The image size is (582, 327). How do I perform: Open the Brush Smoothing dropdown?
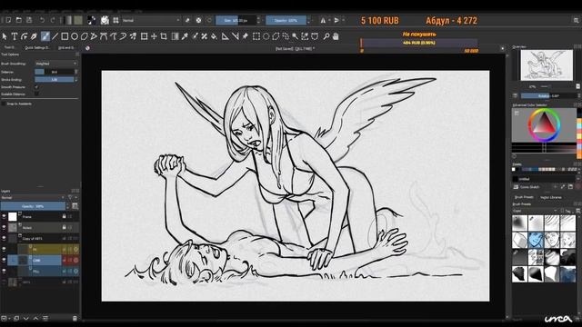tap(56, 64)
